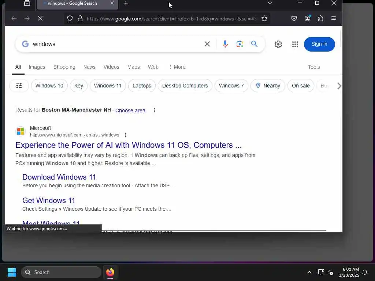Screen dimensions: 375x281
Task: Close the windows - Google Search tab
Action: pos(112,3)
